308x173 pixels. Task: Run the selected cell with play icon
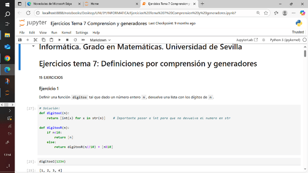click(59, 40)
